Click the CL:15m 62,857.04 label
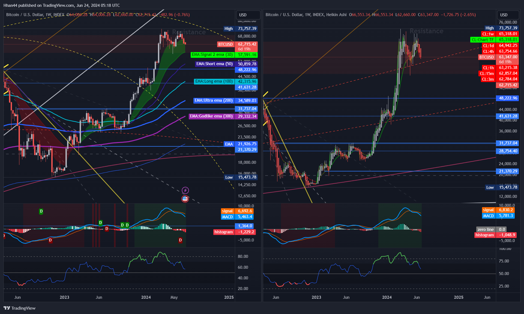 click(499, 73)
